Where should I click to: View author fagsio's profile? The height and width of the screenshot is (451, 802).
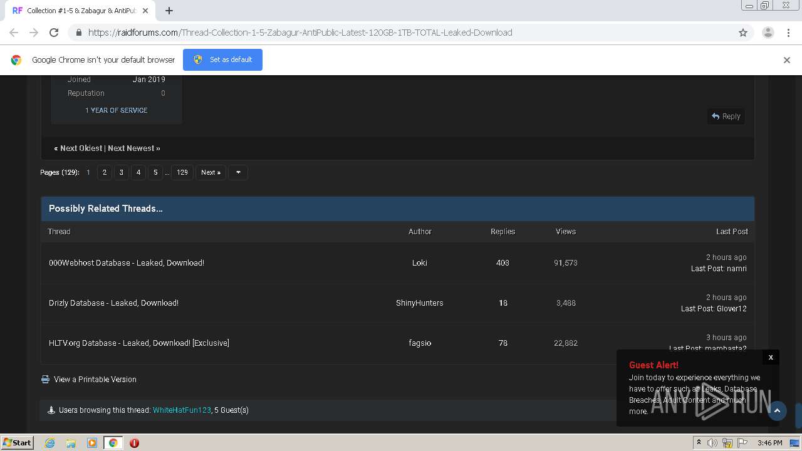click(420, 343)
